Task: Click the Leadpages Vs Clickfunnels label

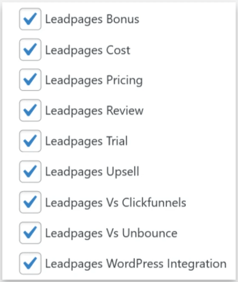Action: click(x=115, y=203)
